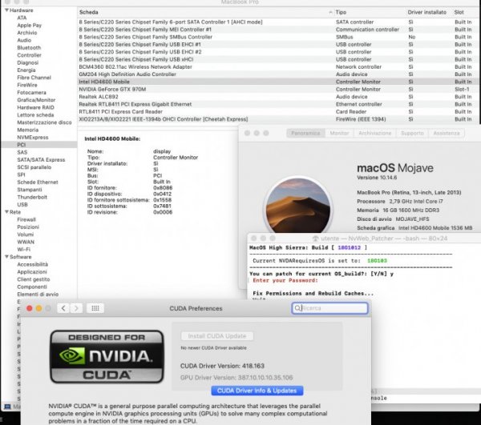
Task: Select NVIDIA GeForce GTX 970M row
Action: (x=277, y=89)
